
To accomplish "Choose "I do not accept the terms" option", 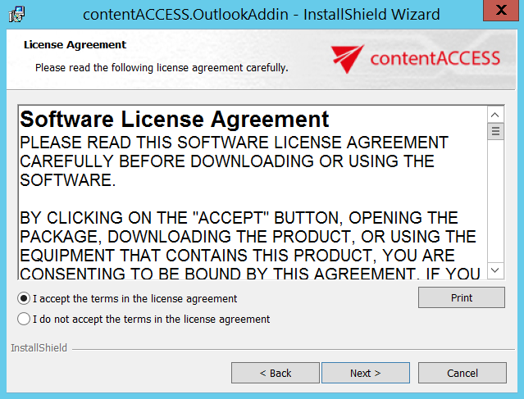I will pos(24,319).
